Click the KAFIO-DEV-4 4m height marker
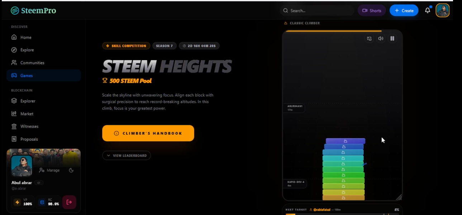 pyautogui.click(x=295, y=184)
